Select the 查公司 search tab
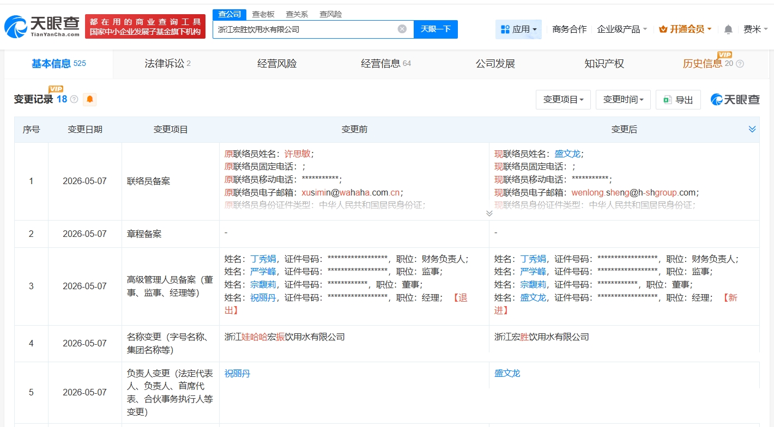The image size is (774, 427). pyautogui.click(x=229, y=14)
